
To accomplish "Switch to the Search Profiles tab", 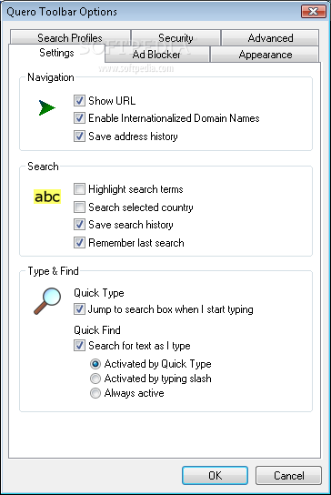I will pyautogui.click(x=70, y=37).
